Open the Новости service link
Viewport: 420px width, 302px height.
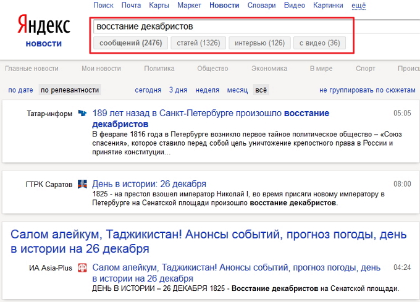(x=224, y=6)
